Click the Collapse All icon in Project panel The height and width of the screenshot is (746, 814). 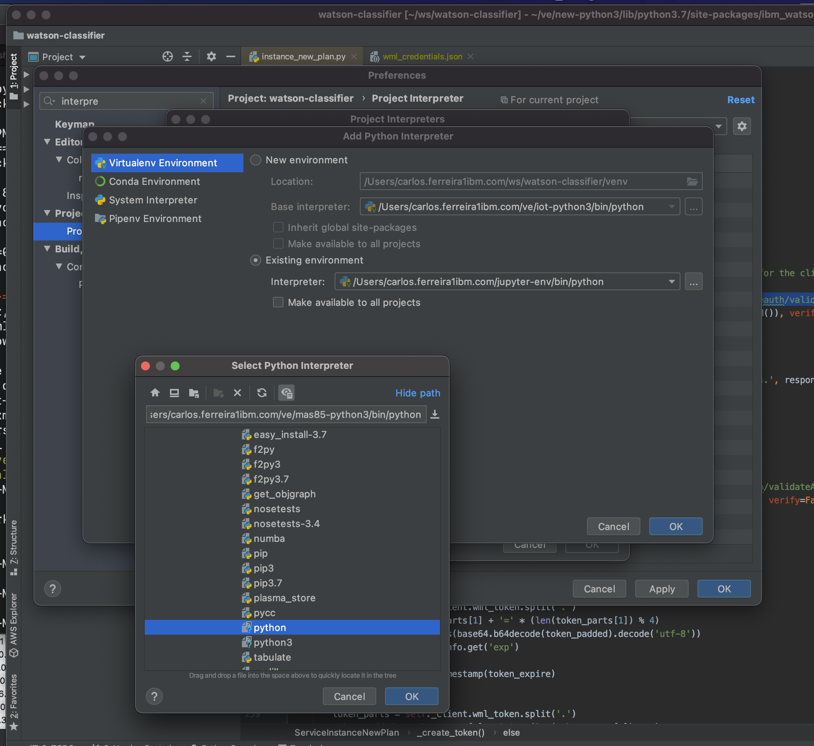click(x=187, y=56)
